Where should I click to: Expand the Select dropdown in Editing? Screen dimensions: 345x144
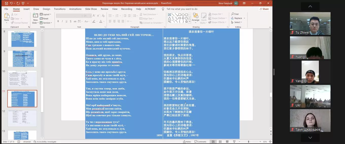click(x=236, y=22)
